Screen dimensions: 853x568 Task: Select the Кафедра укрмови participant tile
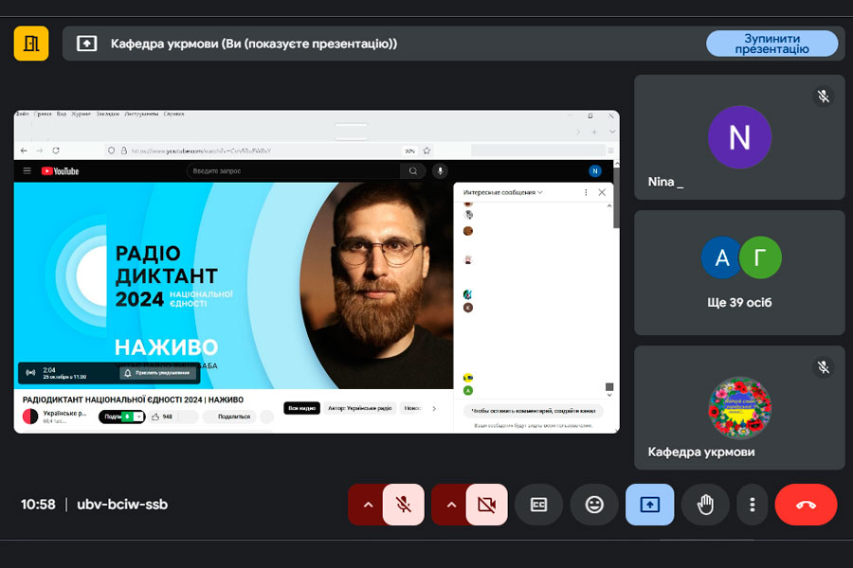[739, 408]
